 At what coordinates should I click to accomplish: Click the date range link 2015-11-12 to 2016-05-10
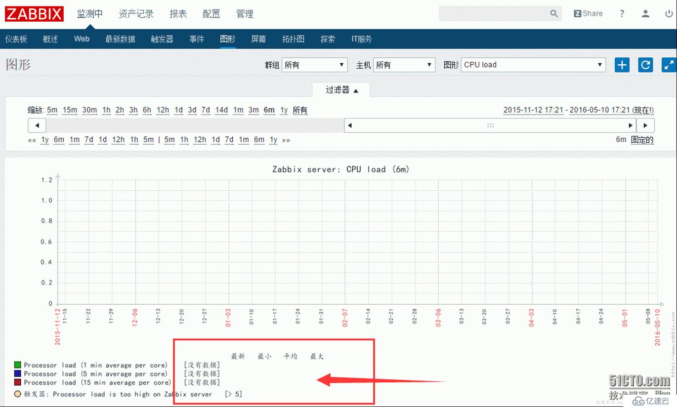pyautogui.click(x=579, y=110)
